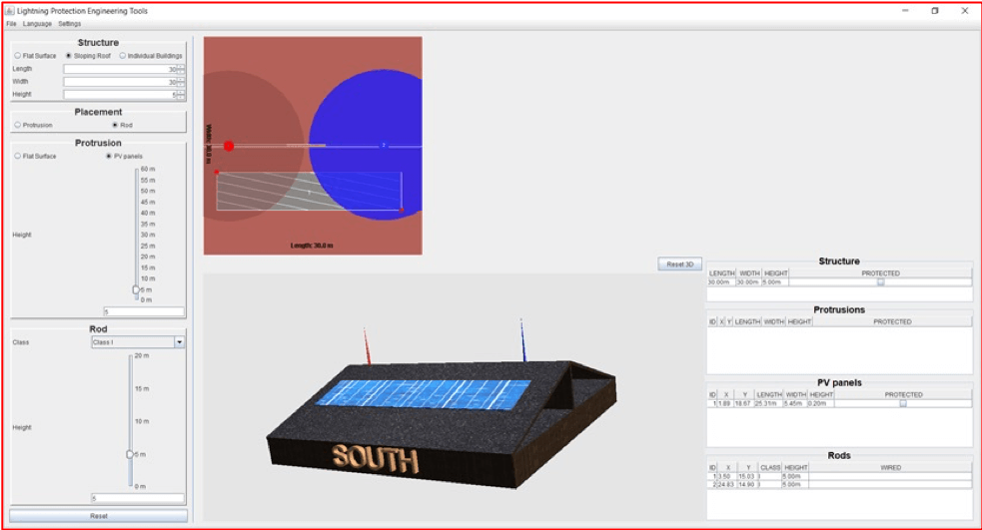Select the red rod on the 3D roof
Screen dimensions: 982x530
[x=367, y=345]
